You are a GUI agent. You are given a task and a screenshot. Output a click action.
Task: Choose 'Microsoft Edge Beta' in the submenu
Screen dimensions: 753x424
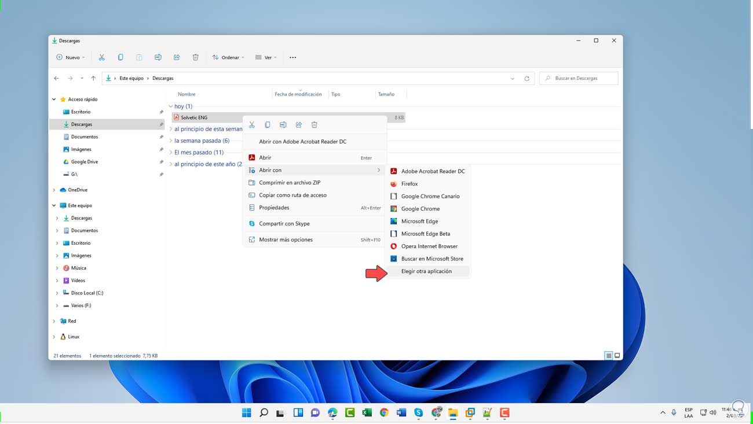click(x=429, y=234)
